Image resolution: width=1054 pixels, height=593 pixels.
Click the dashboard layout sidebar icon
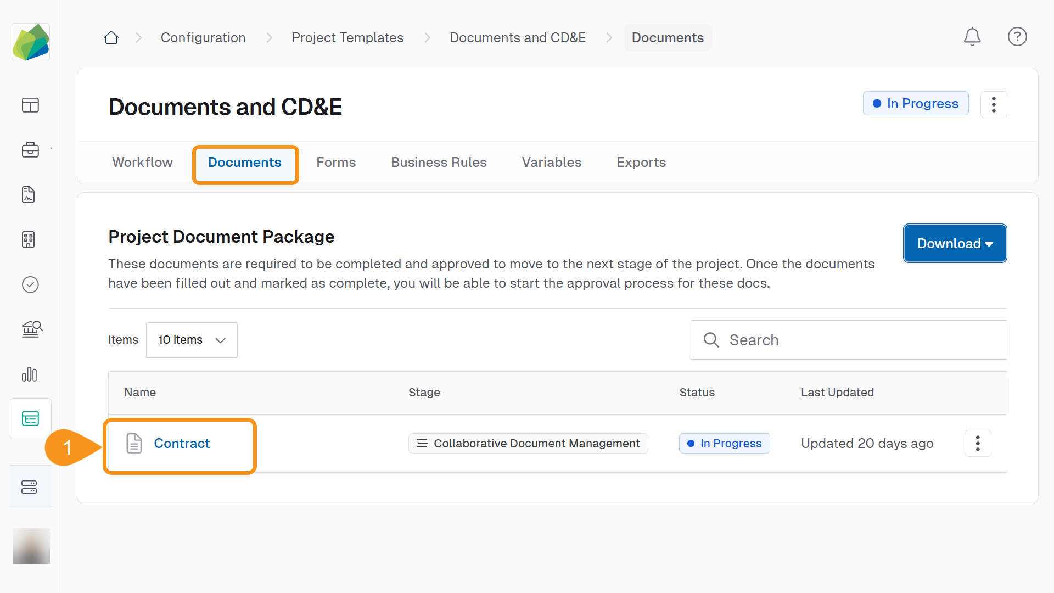coord(30,105)
